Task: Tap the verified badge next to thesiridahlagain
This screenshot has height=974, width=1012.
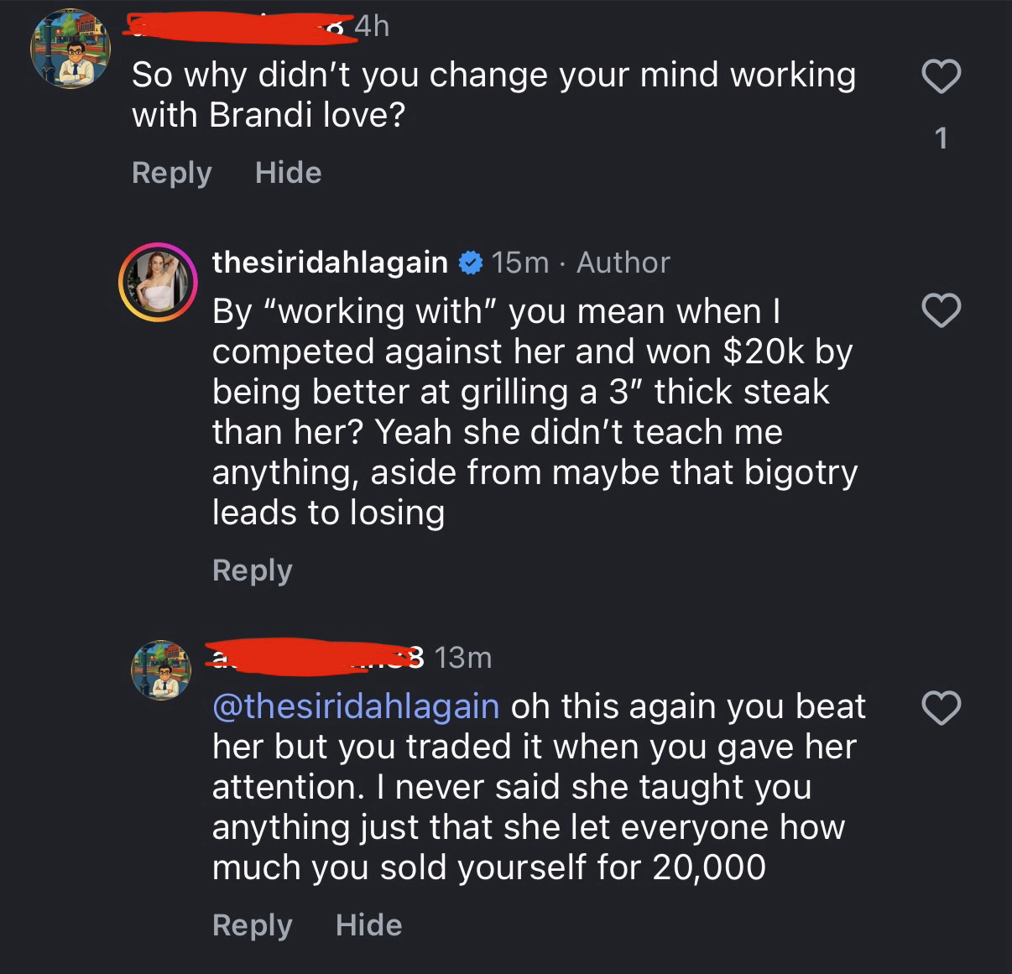Action: tap(470, 263)
